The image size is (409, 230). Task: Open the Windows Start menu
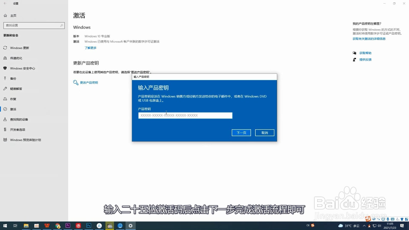[x=5, y=226]
